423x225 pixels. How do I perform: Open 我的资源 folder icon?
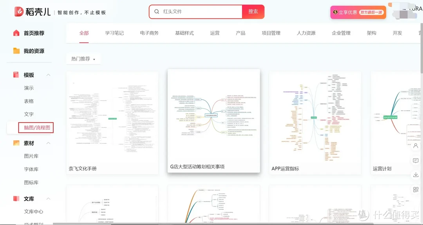(16, 51)
